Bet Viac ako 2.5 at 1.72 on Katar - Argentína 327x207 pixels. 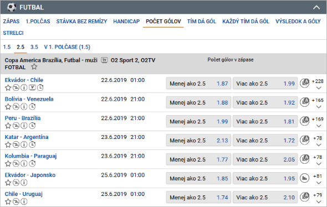(265, 140)
